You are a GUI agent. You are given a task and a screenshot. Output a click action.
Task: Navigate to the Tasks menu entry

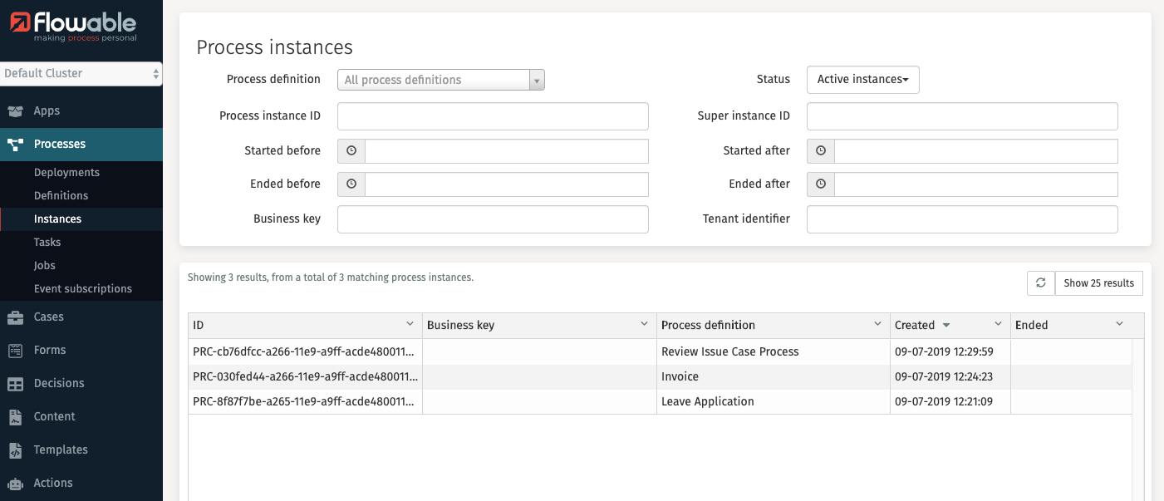click(x=47, y=242)
